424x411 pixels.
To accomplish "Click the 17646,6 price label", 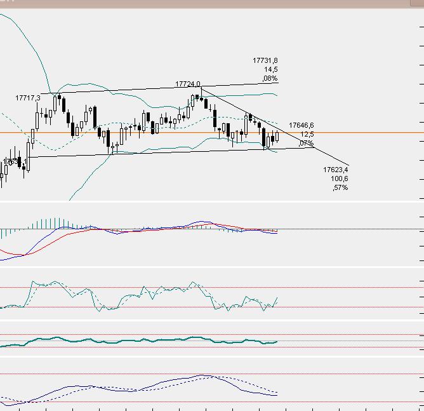I will (x=301, y=125).
